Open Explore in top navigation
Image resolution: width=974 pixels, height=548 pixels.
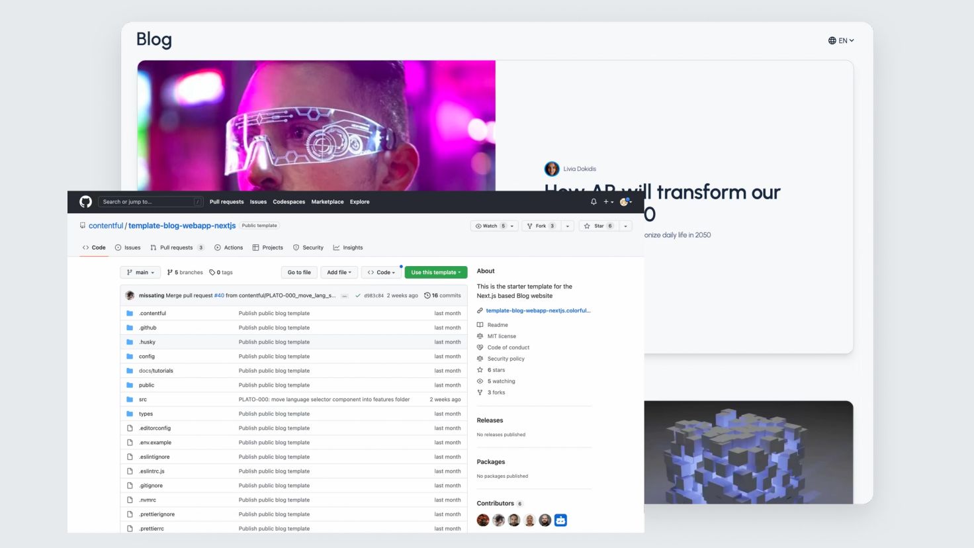[x=360, y=202]
